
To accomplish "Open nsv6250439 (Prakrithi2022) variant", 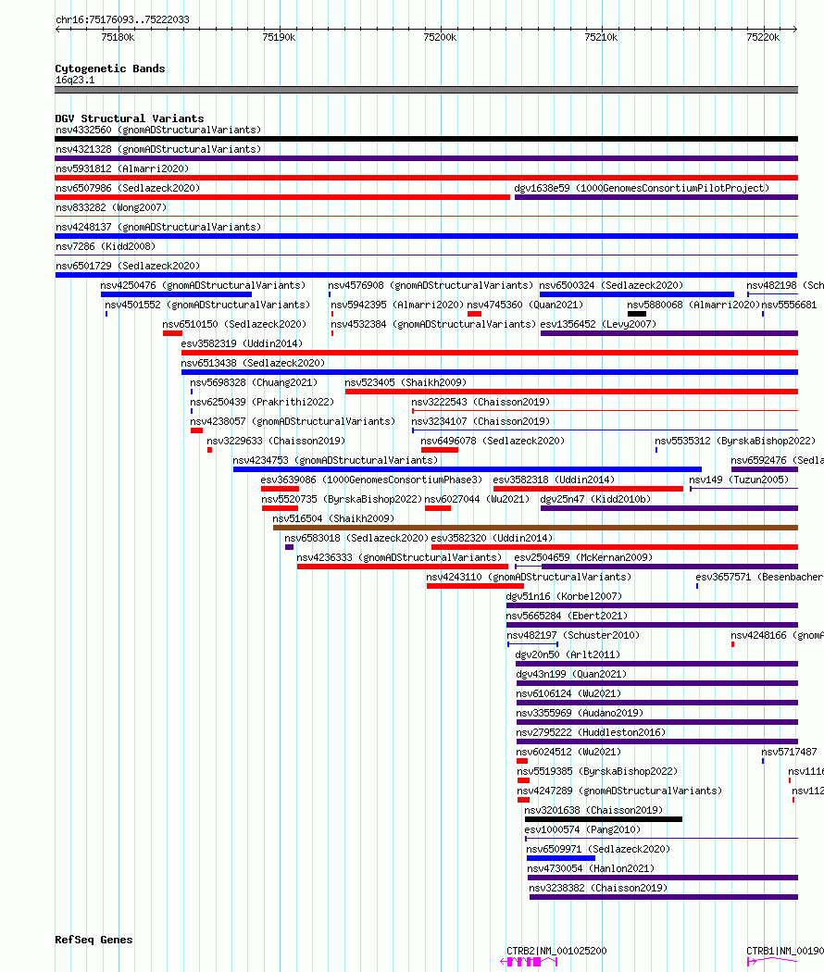I will 262,403.
